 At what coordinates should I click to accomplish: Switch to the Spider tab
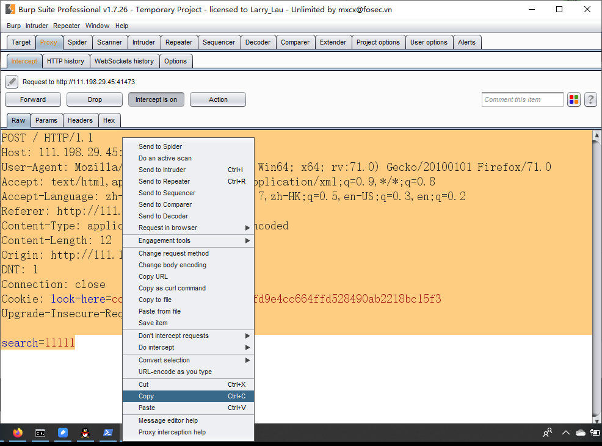[77, 42]
